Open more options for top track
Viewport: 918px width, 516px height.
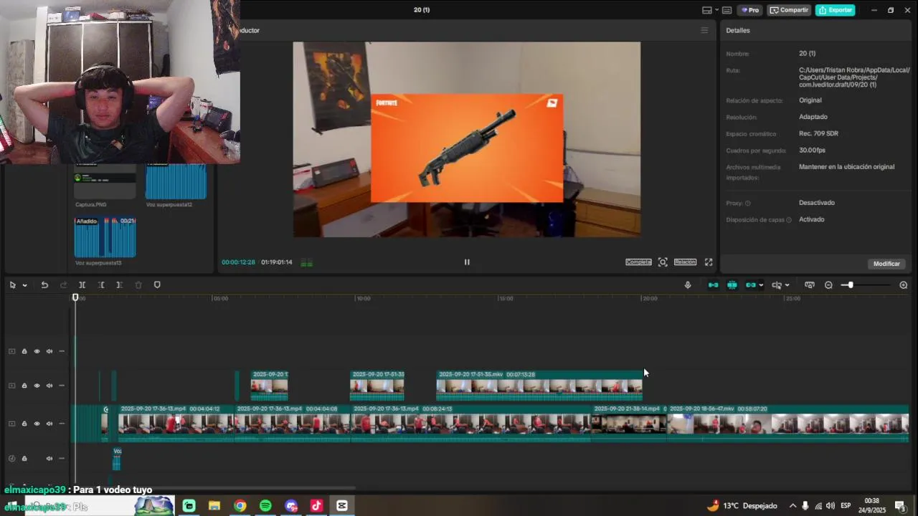click(x=62, y=351)
